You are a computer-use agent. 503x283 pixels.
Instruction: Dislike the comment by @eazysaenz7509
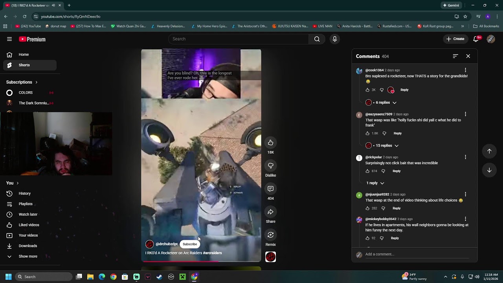pyautogui.click(x=384, y=133)
